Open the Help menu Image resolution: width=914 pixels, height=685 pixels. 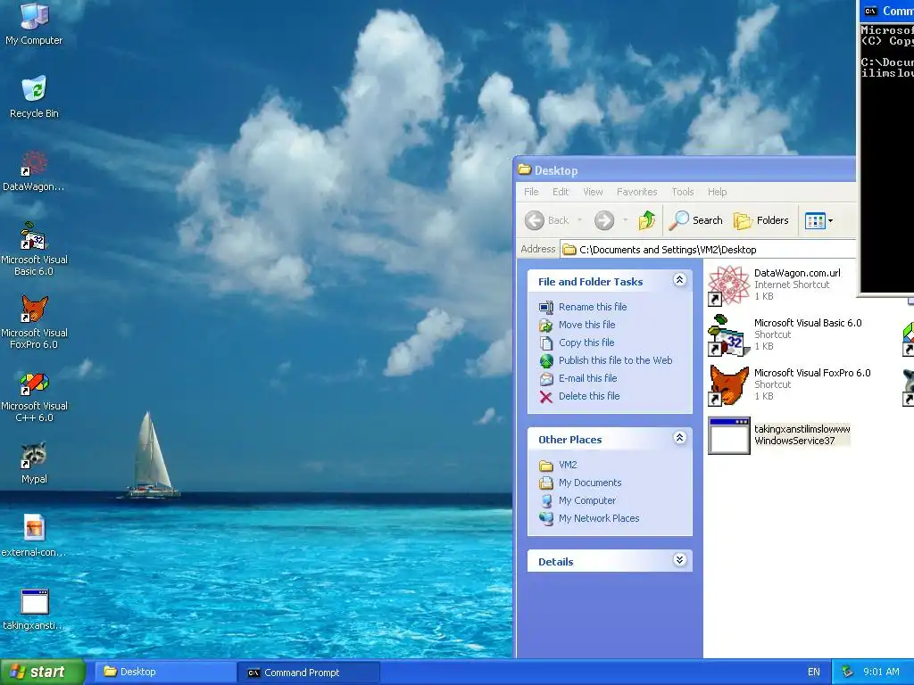tap(717, 192)
